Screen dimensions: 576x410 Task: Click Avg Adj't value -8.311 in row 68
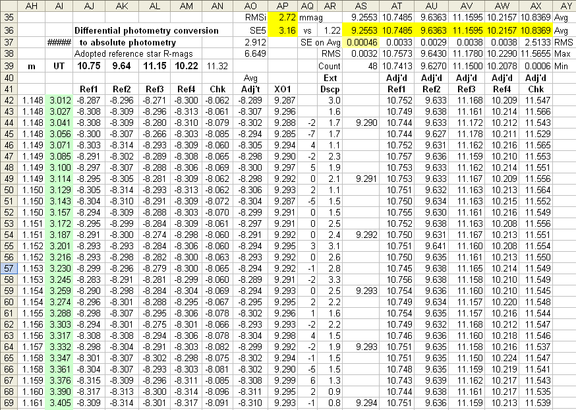point(250,392)
